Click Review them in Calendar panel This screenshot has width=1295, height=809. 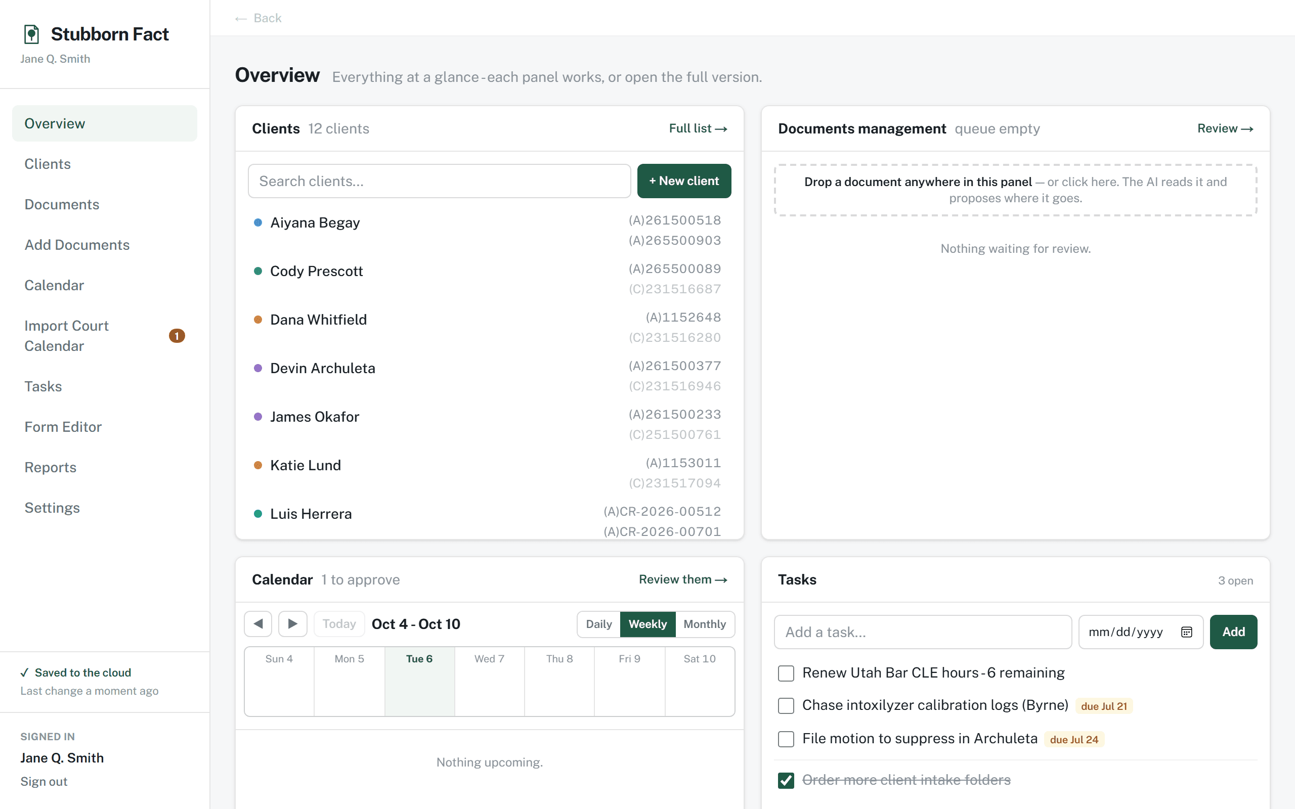[683, 579]
